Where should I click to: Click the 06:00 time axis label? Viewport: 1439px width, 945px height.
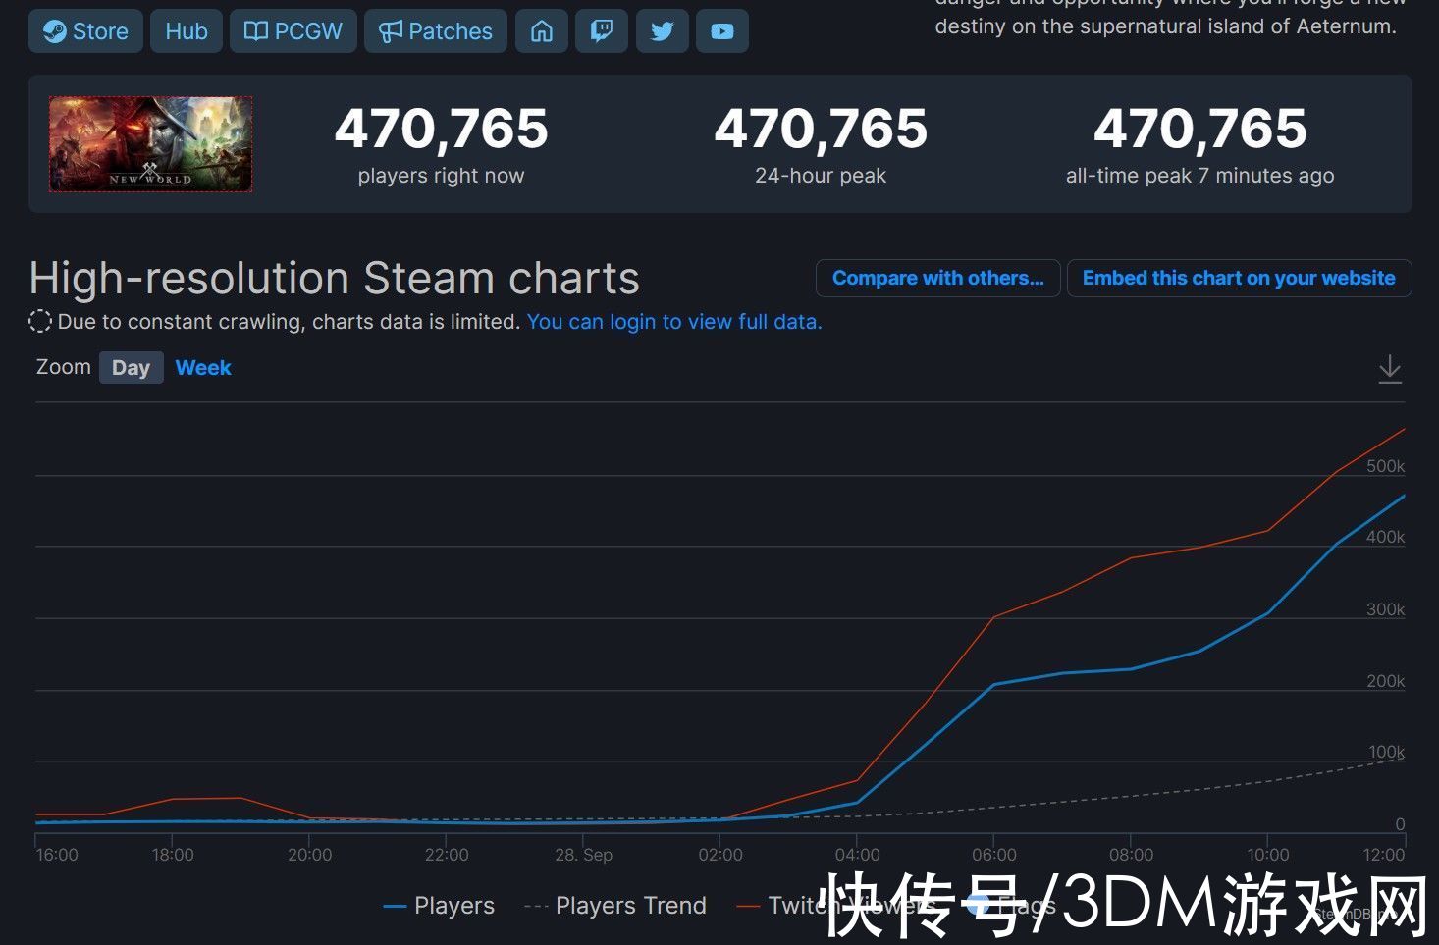[x=993, y=855]
